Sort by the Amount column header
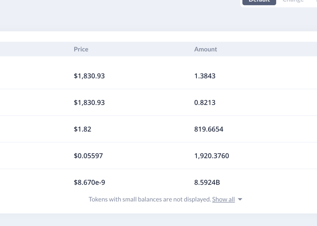Screen dimensions: 317x226 pyautogui.click(x=205, y=49)
